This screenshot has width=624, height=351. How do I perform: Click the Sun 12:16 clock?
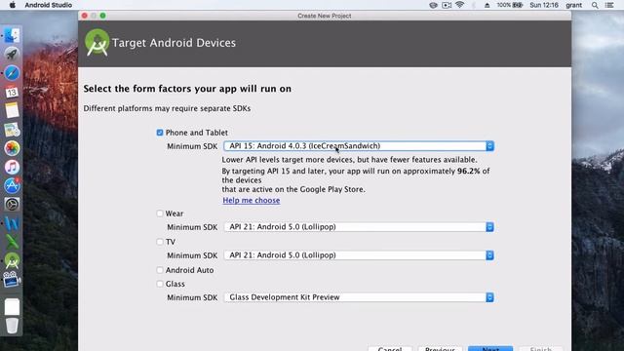point(544,5)
